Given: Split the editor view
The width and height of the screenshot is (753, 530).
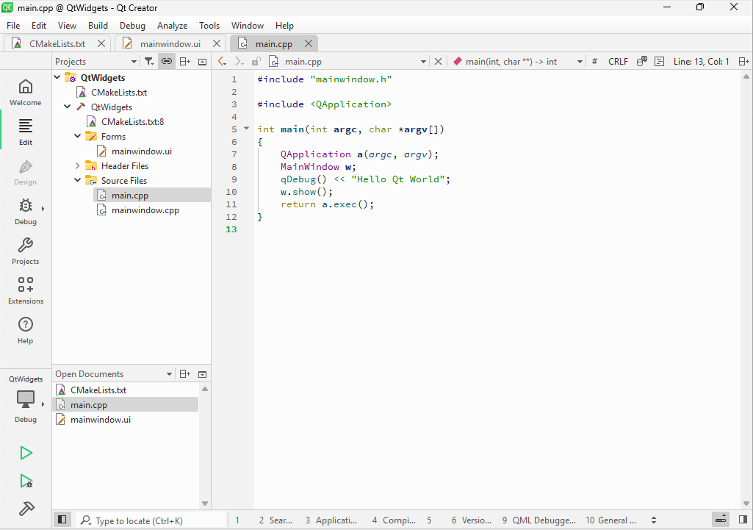Looking at the screenshot, I should [744, 62].
